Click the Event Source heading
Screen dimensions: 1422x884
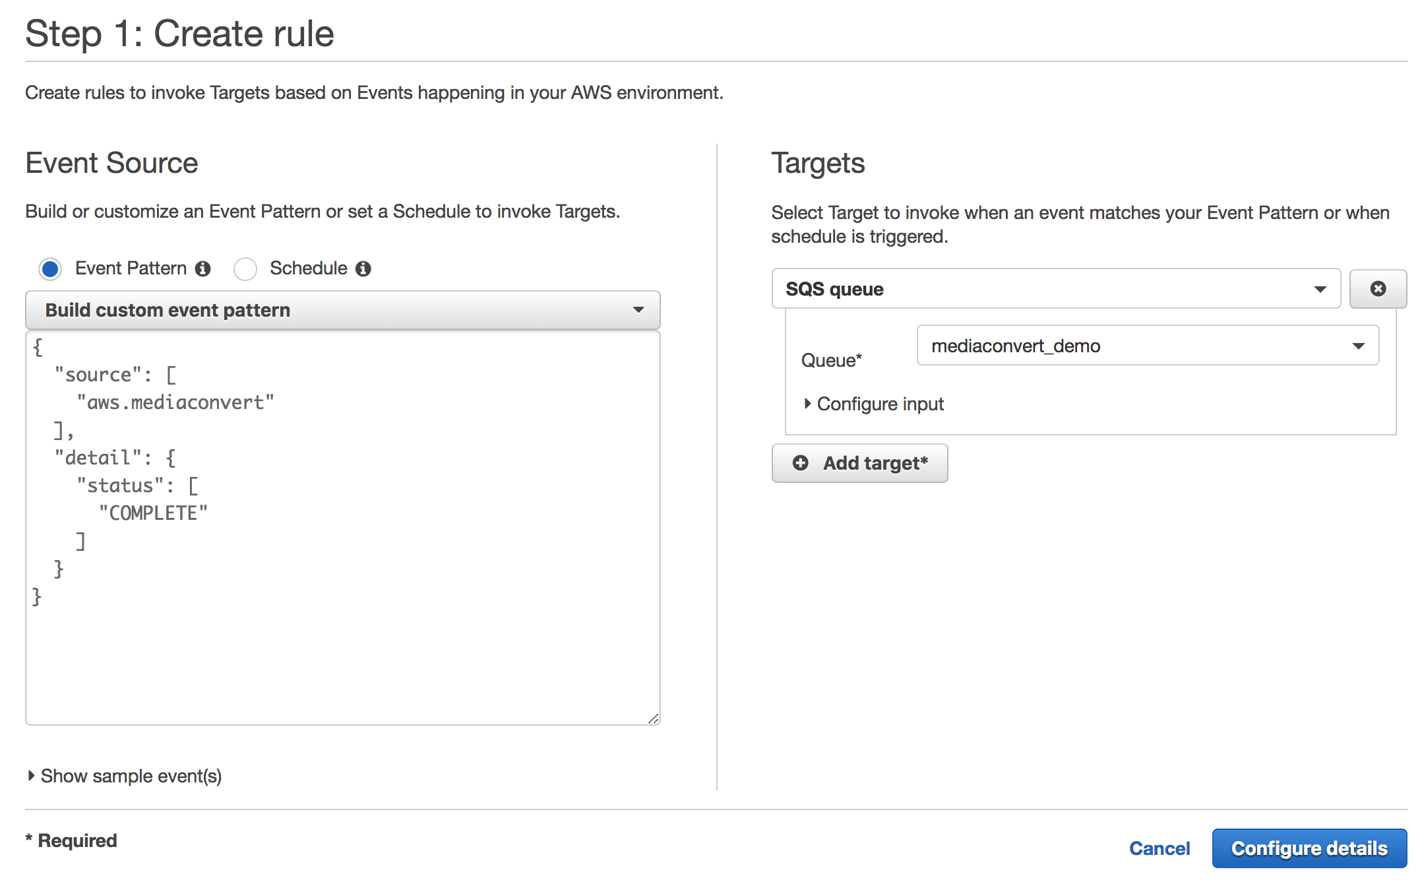click(111, 163)
